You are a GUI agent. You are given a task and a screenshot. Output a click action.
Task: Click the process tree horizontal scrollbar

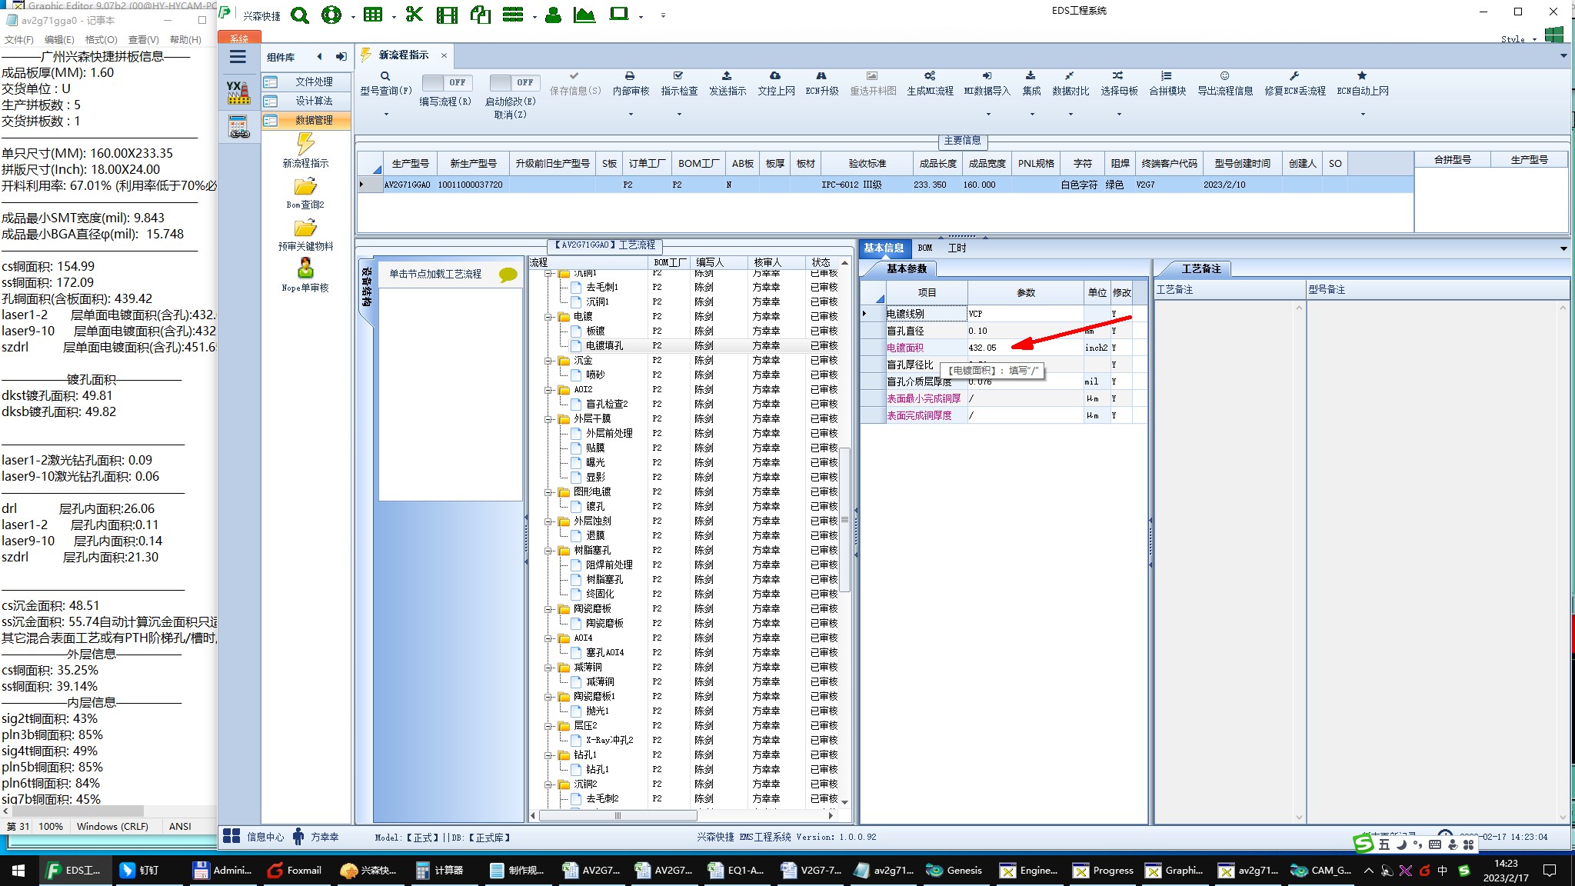pyautogui.click(x=617, y=815)
